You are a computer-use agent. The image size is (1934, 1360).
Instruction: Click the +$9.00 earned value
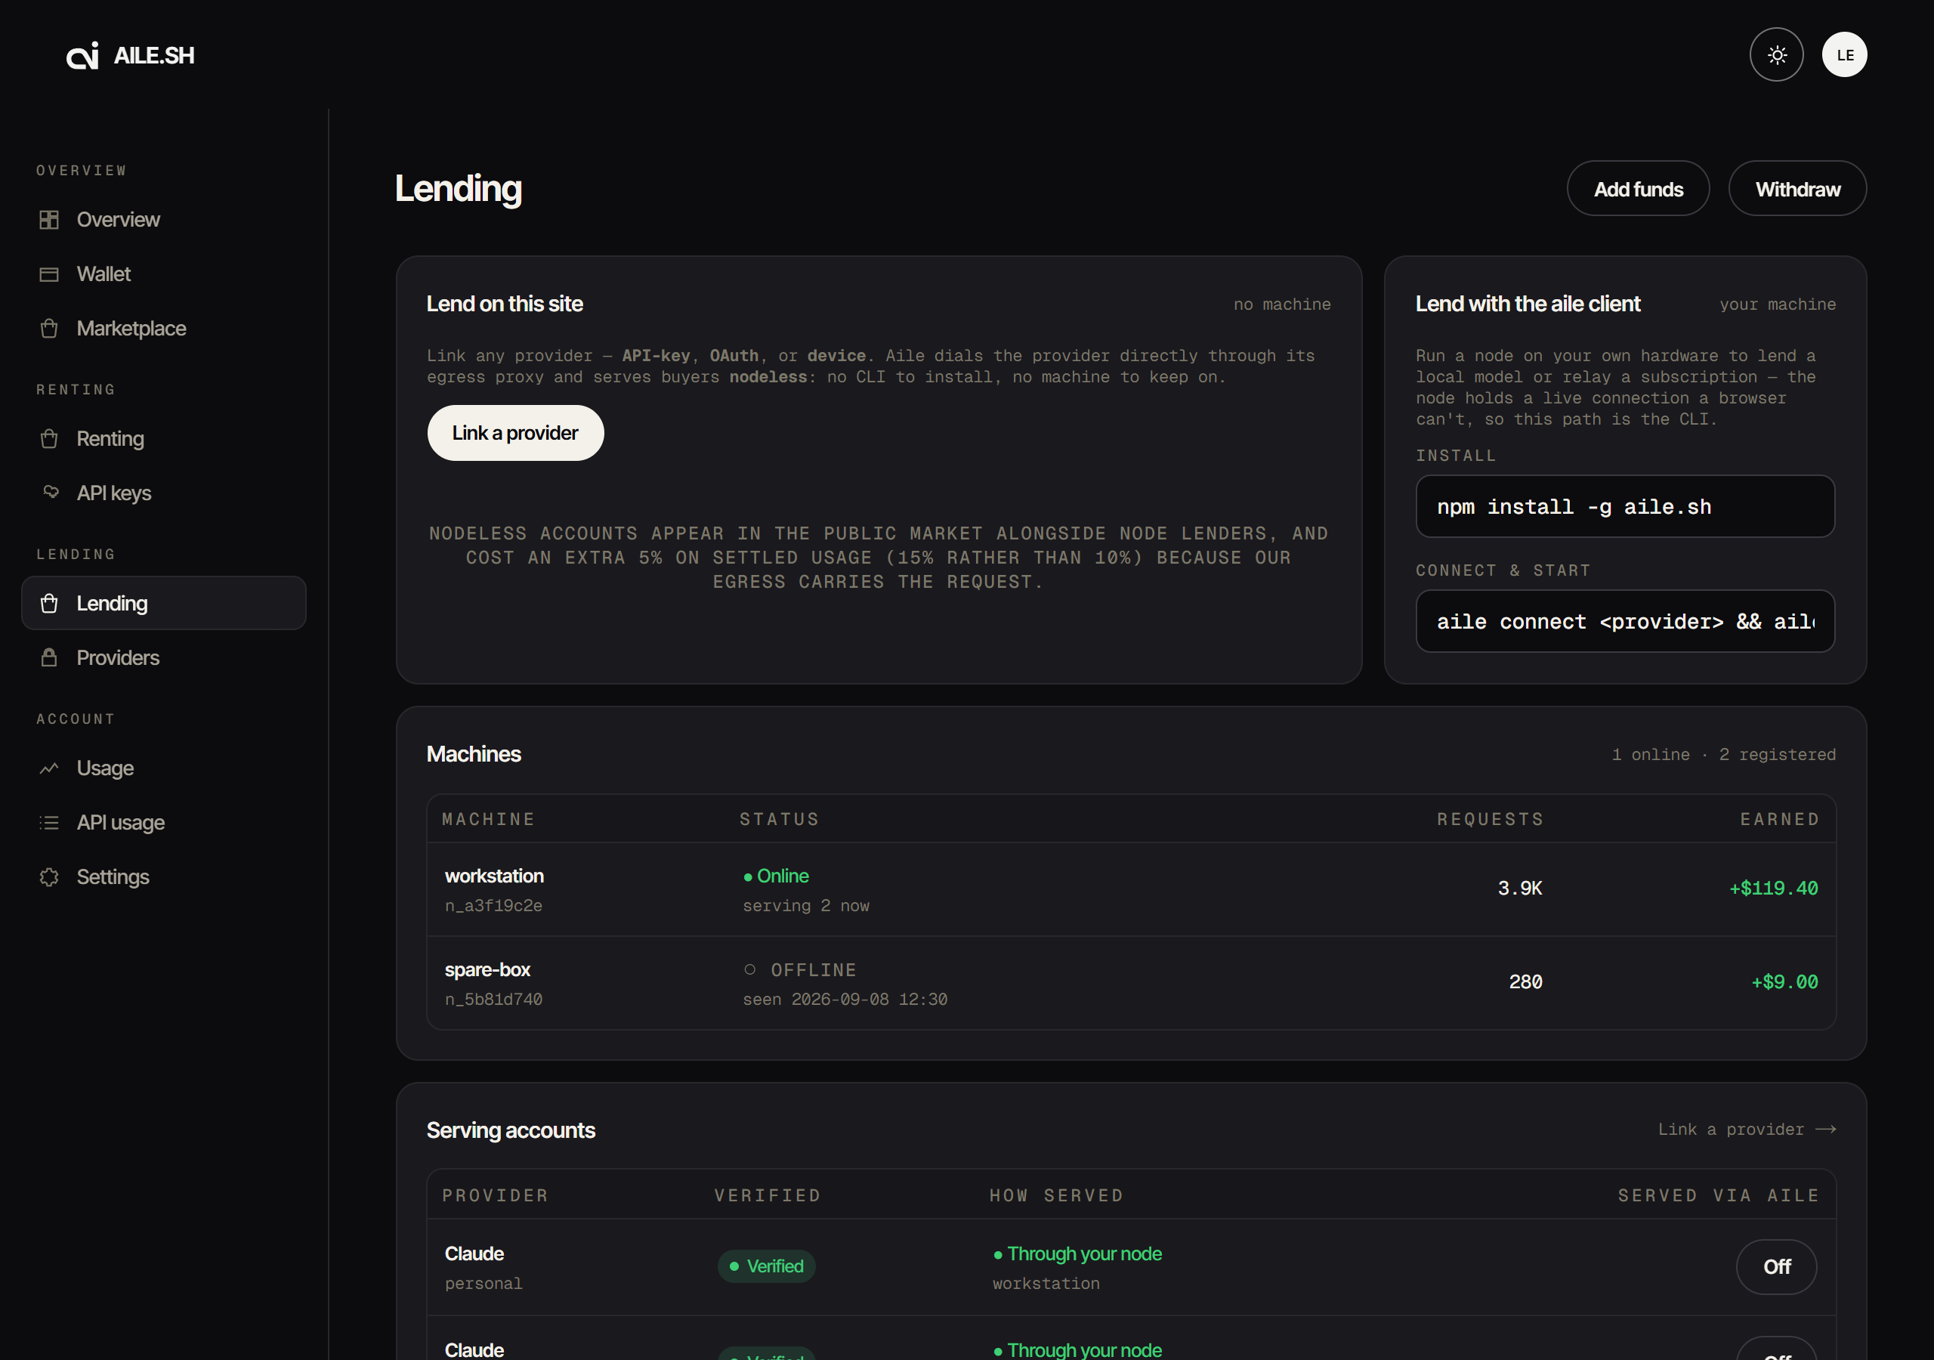(1784, 981)
